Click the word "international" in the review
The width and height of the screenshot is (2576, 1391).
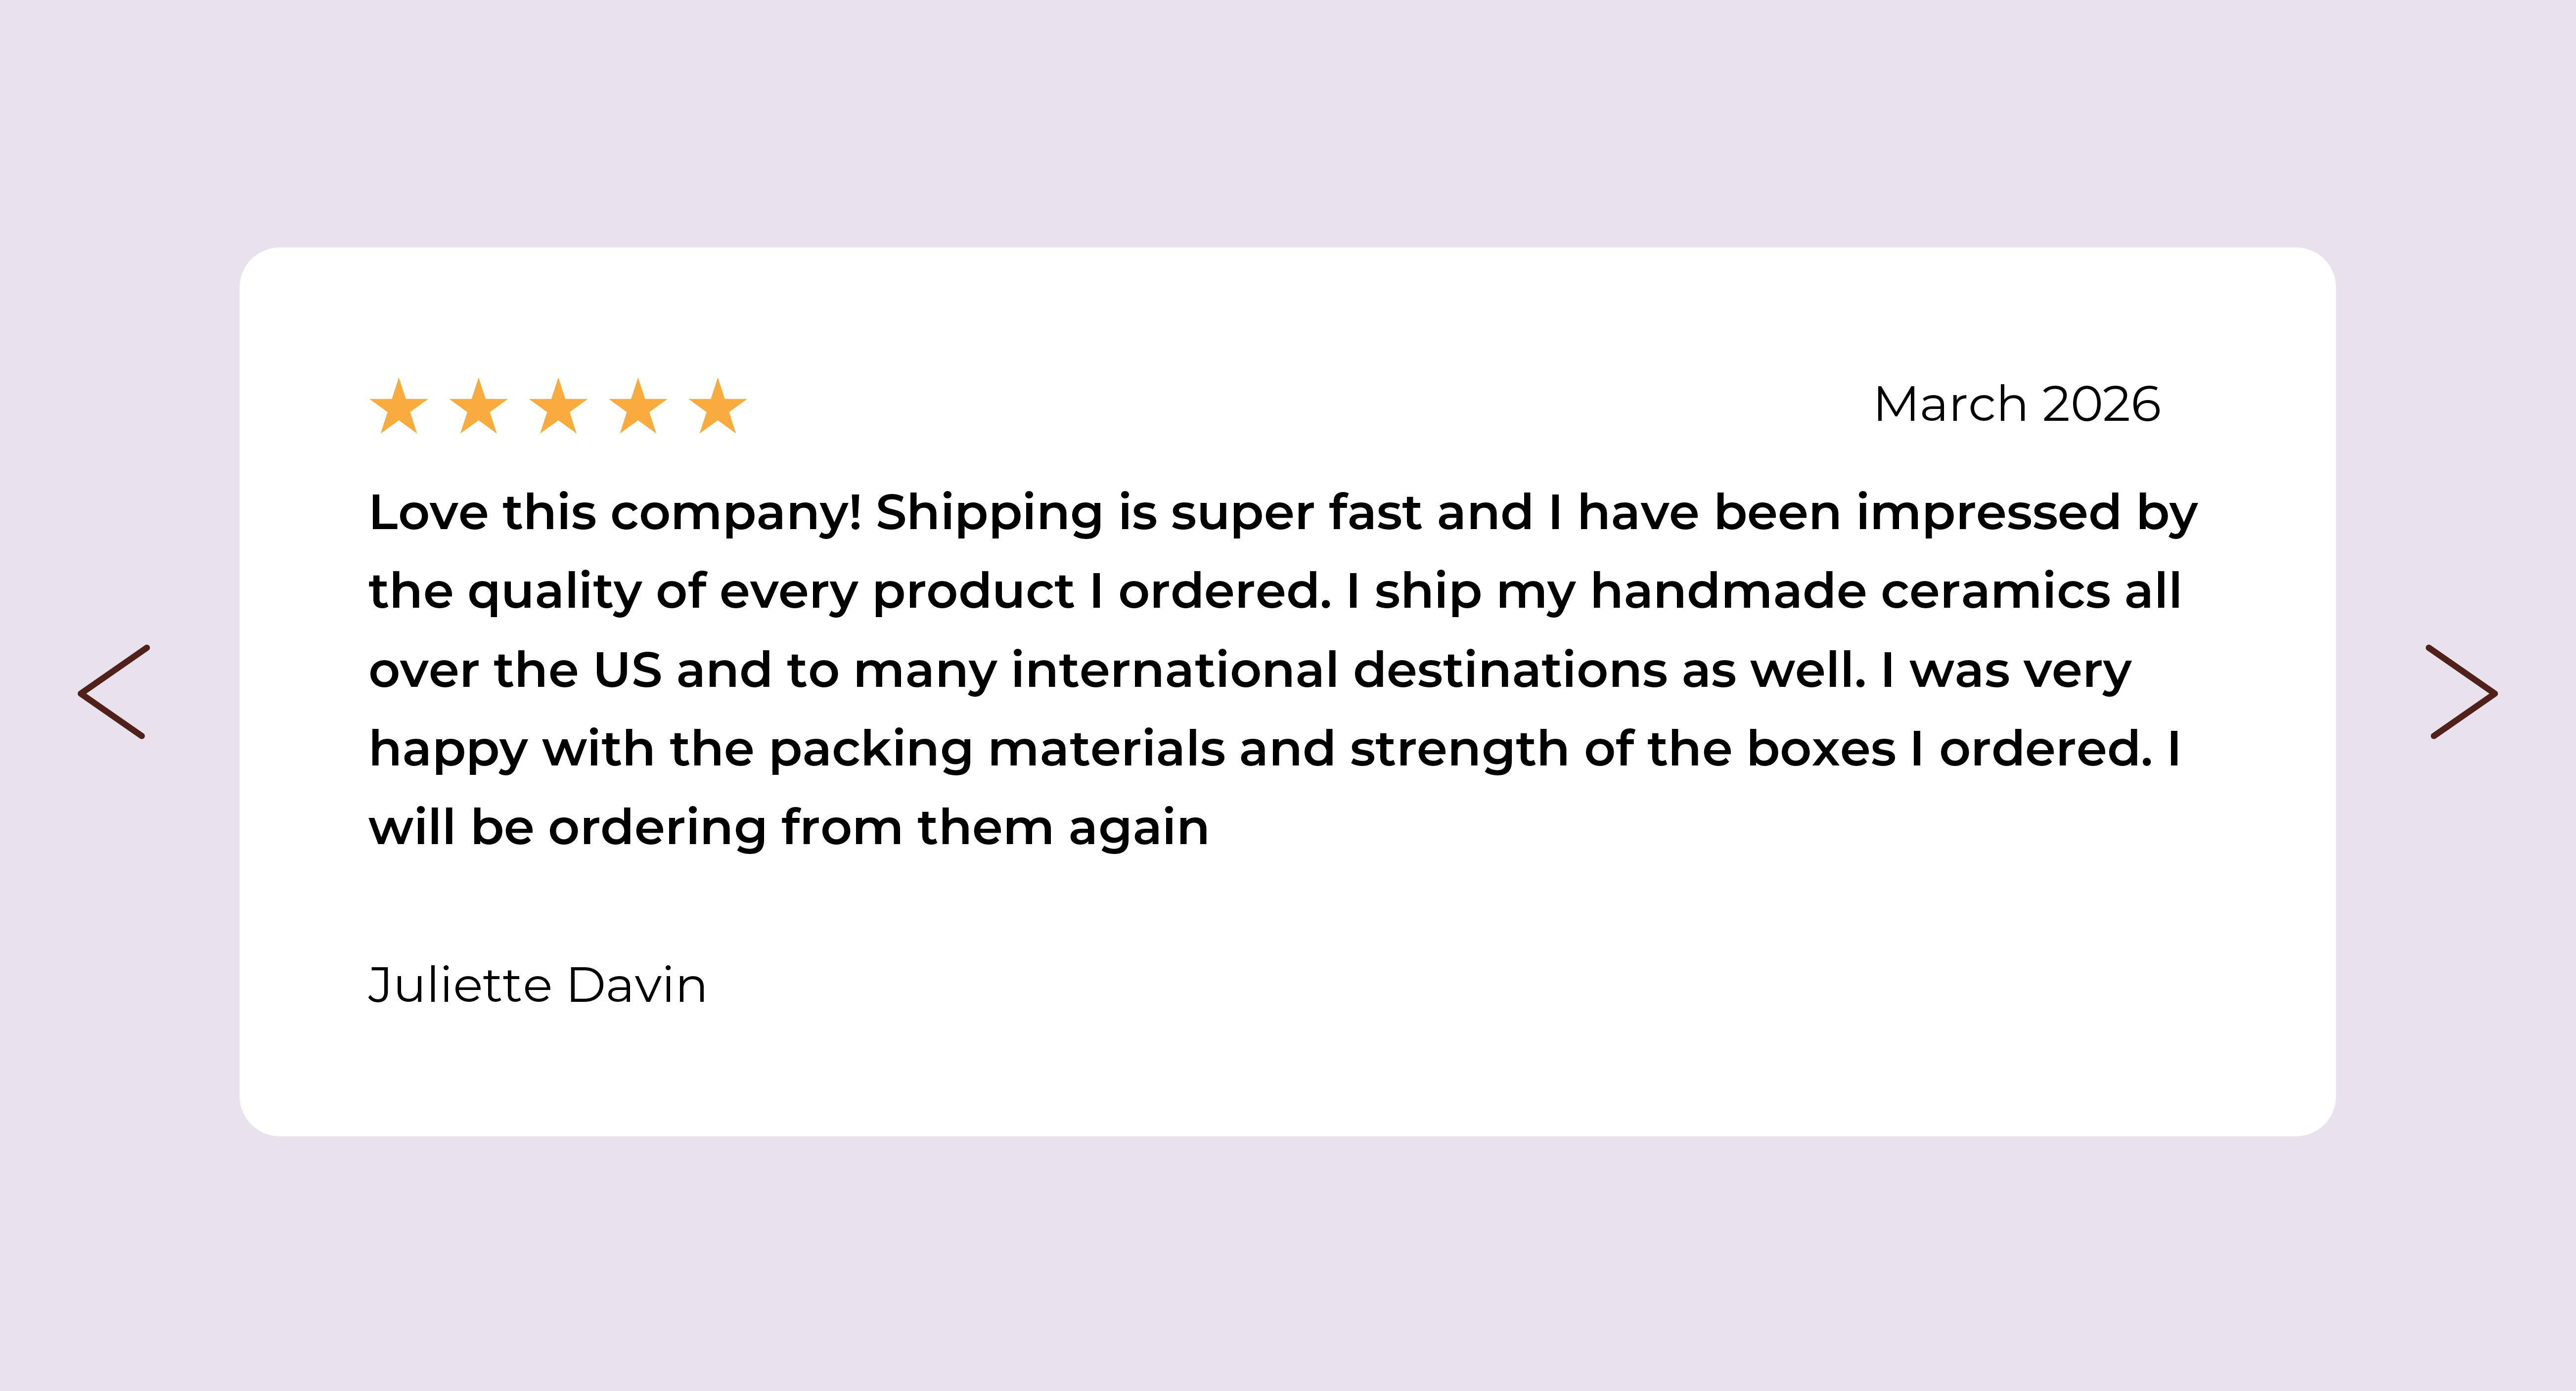coord(1174,670)
